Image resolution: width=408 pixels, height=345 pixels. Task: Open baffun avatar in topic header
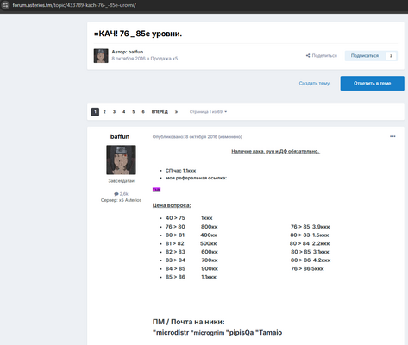(101, 56)
